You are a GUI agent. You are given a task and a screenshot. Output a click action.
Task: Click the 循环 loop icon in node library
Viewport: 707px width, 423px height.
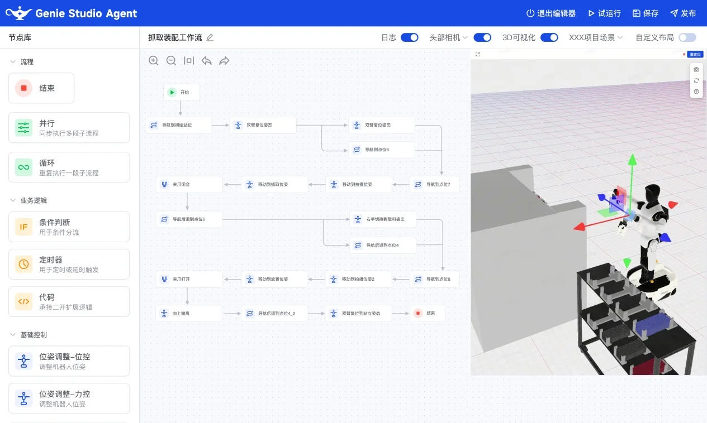point(23,167)
